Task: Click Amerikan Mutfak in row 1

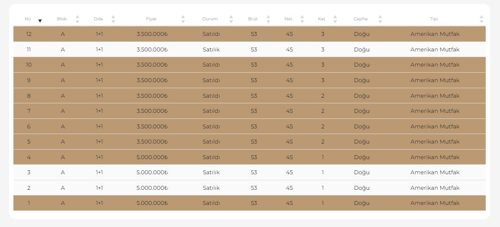Action: coord(435,203)
